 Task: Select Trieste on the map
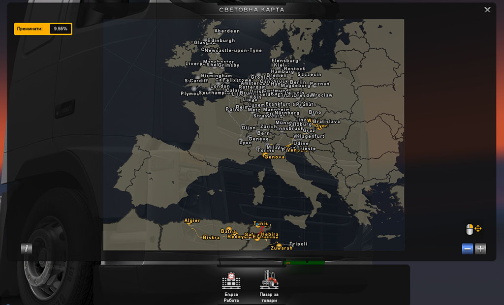pyautogui.click(x=306, y=149)
